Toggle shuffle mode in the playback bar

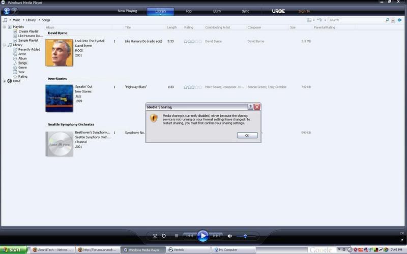(155, 236)
